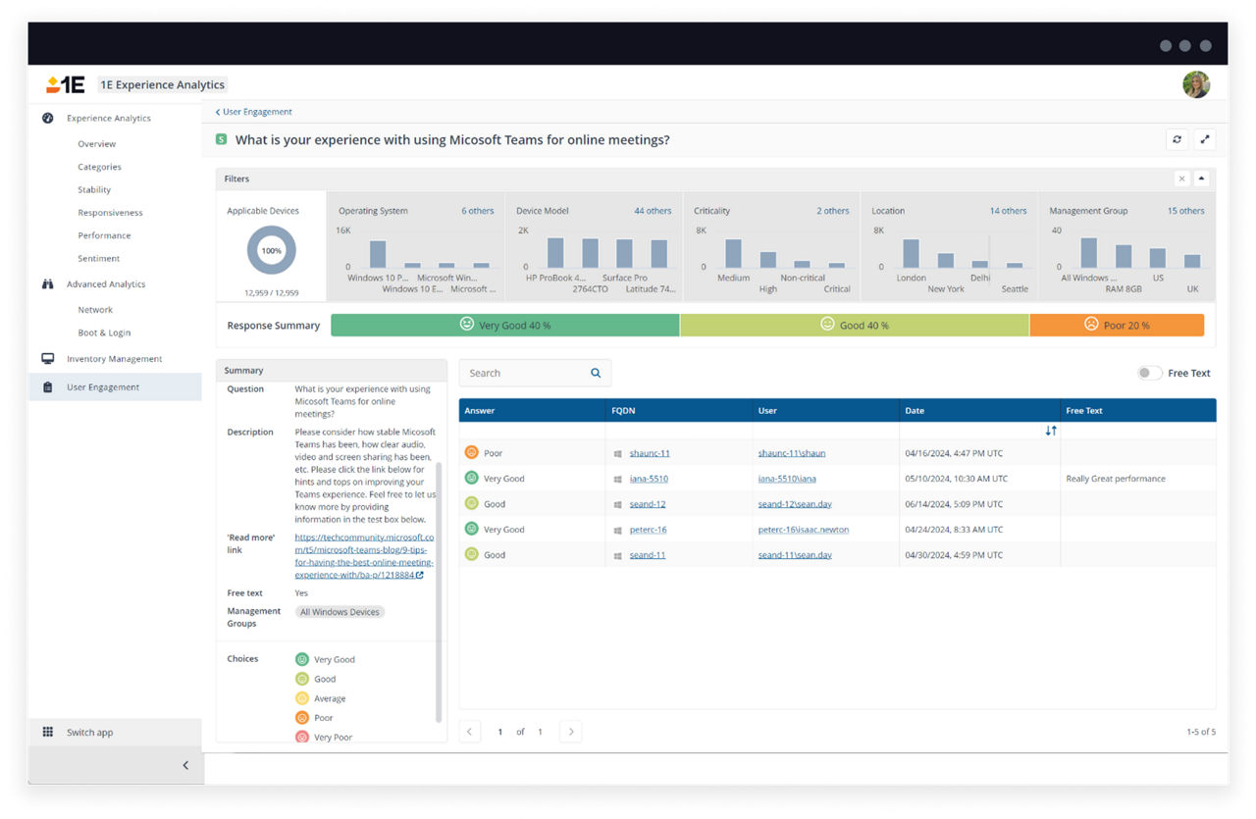Click the search magnifier icon
The width and height of the screenshot is (1256, 819).
[x=596, y=373]
